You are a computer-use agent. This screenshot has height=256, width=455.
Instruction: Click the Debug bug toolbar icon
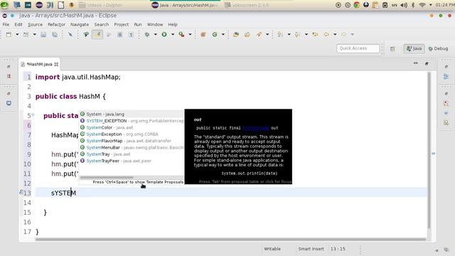point(147,35)
